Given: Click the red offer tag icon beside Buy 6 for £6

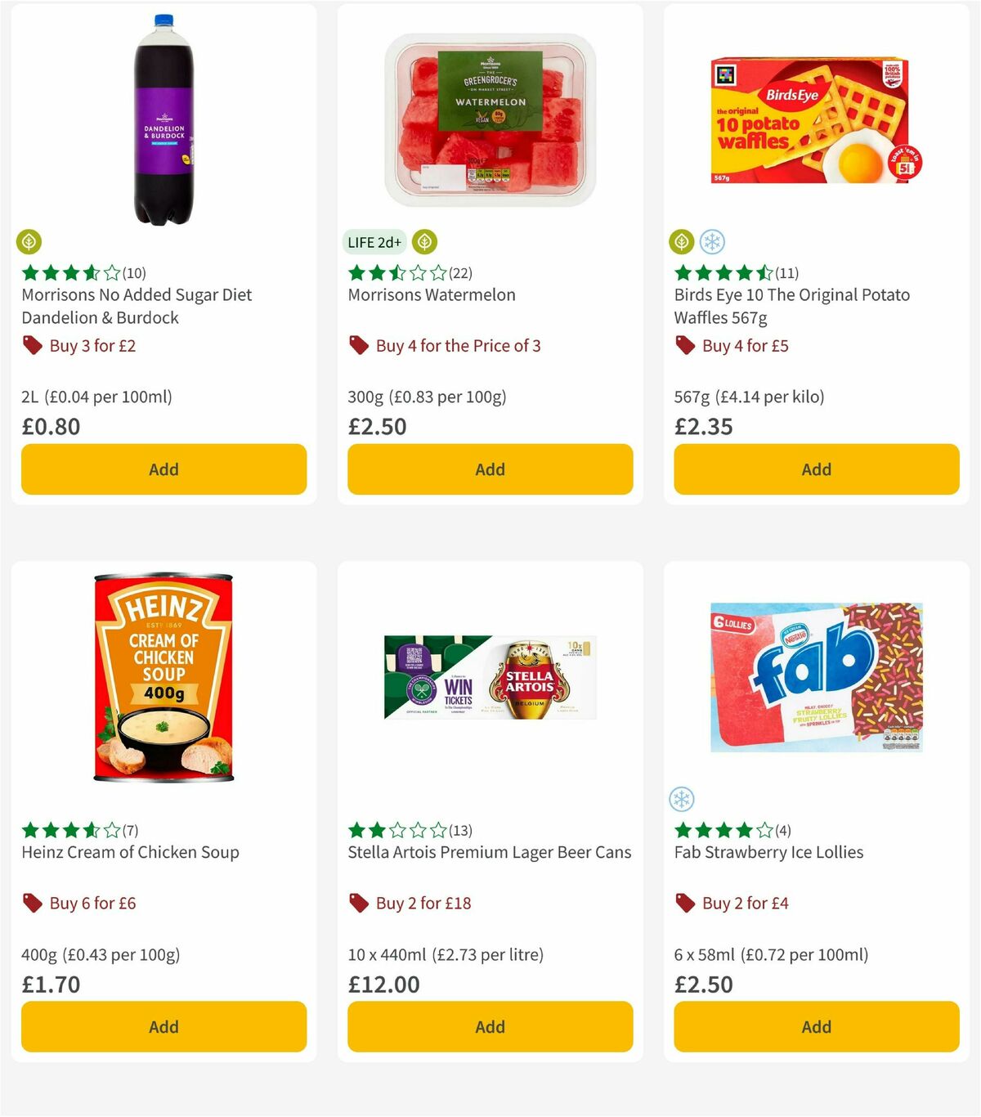Looking at the screenshot, I should click(x=33, y=903).
